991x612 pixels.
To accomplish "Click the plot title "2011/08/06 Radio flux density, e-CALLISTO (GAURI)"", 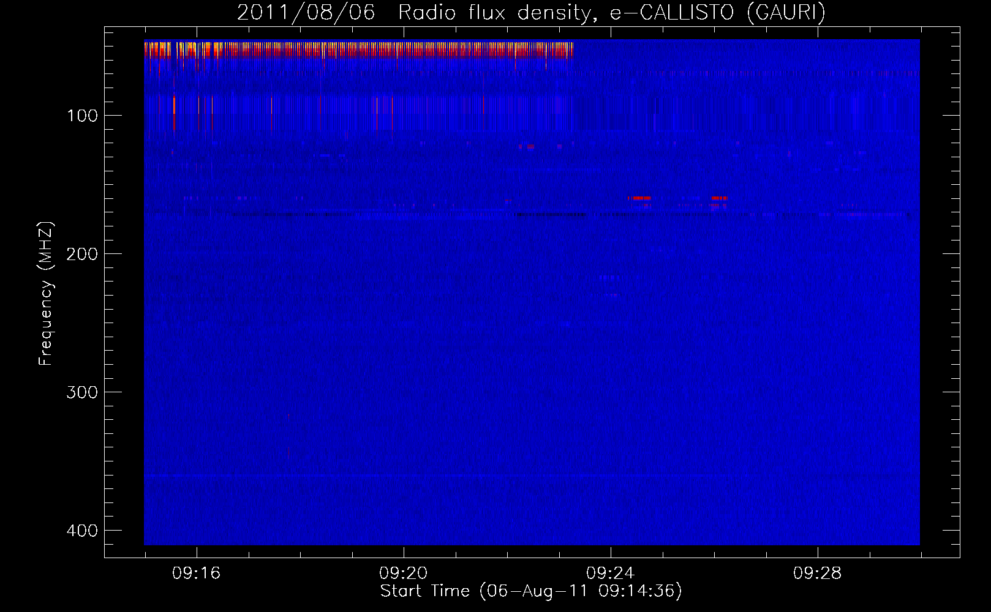I will point(531,12).
